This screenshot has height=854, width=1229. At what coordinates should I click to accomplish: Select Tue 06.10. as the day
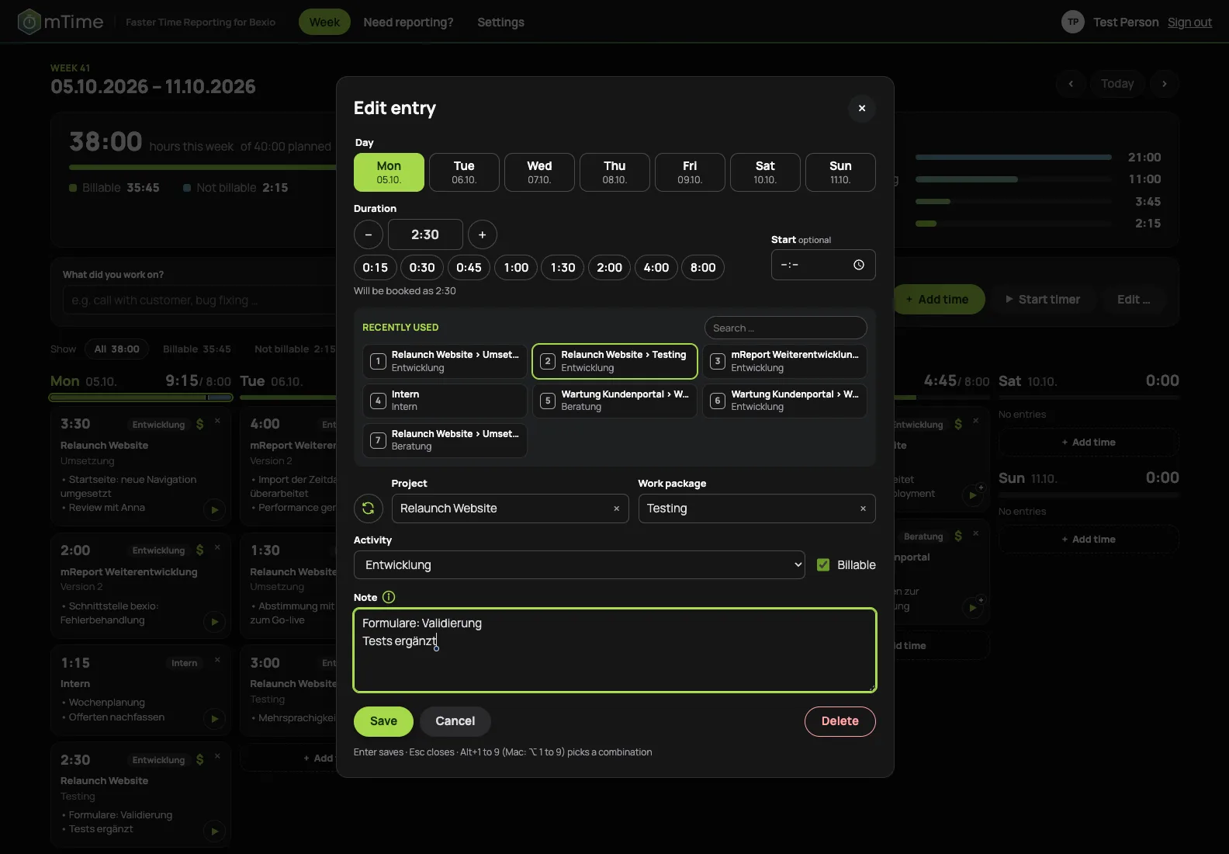[x=464, y=172]
